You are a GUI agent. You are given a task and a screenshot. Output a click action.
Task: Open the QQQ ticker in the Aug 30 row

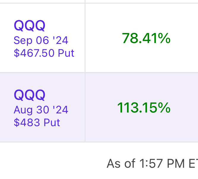pos(30,95)
